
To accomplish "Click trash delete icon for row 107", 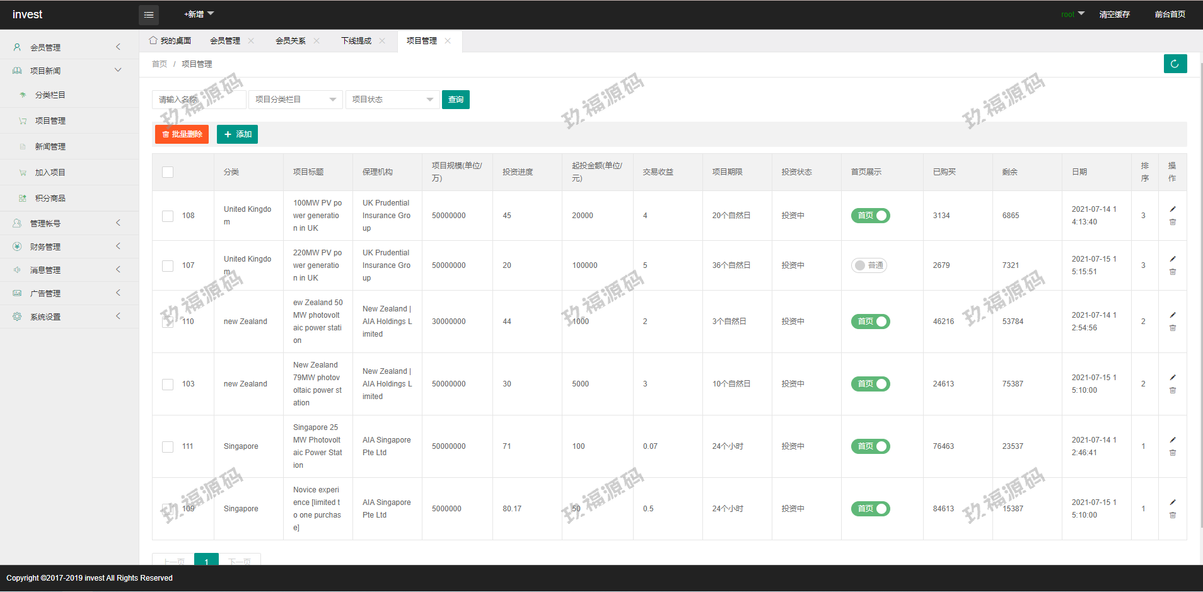I will [x=1172, y=272].
